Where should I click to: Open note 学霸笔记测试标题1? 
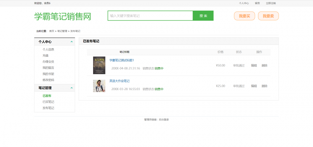tap(122, 60)
